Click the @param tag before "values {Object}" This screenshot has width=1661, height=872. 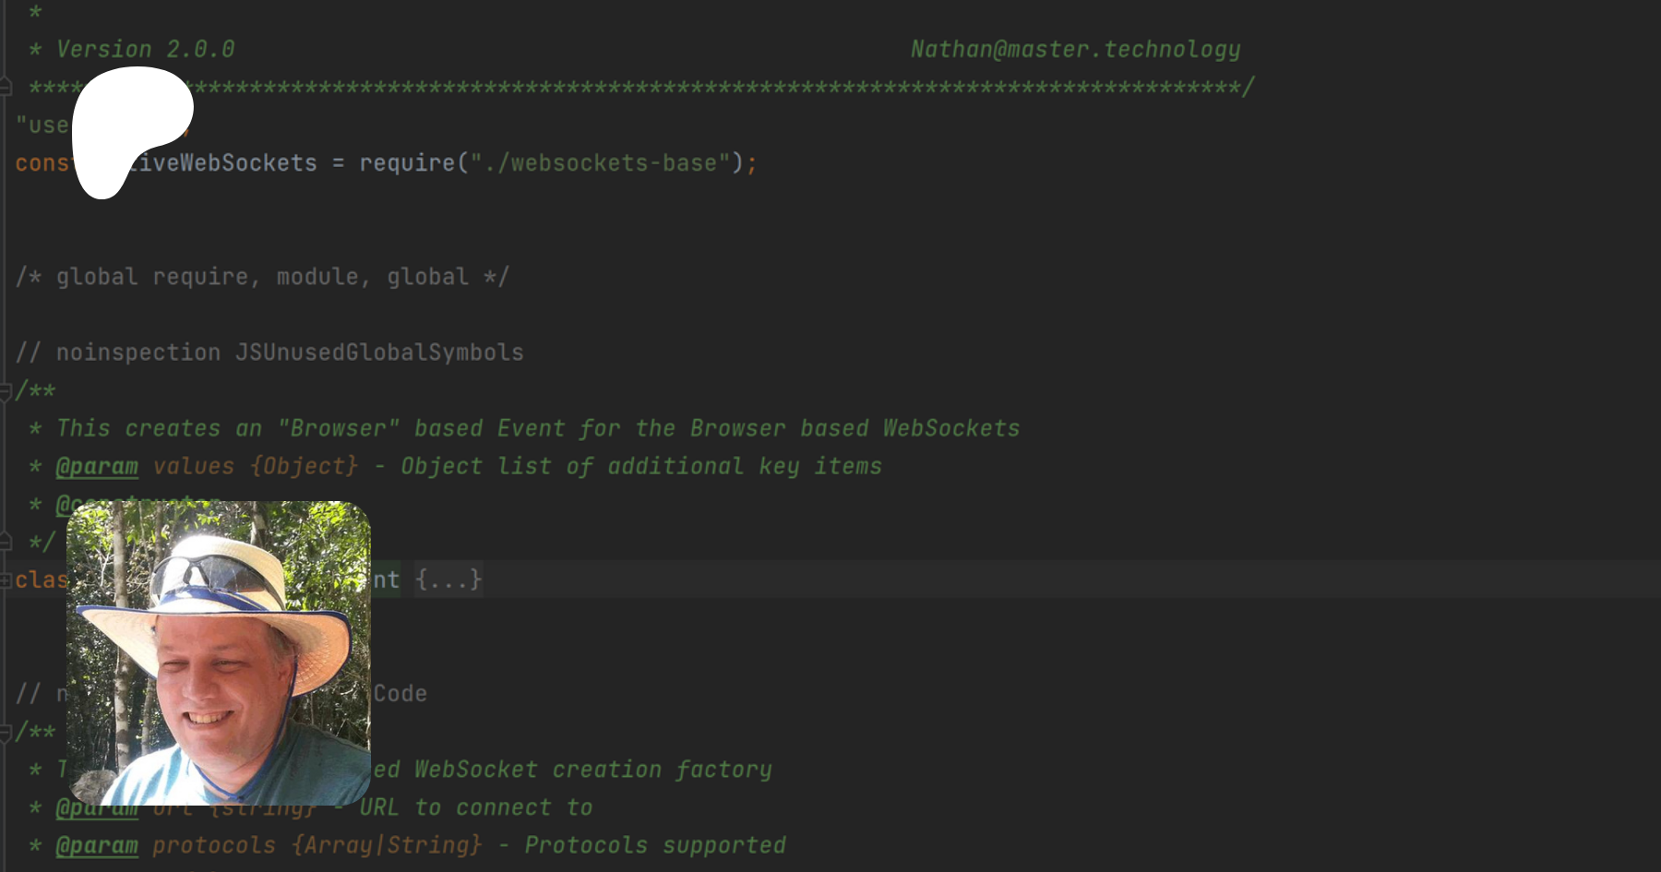coord(97,467)
